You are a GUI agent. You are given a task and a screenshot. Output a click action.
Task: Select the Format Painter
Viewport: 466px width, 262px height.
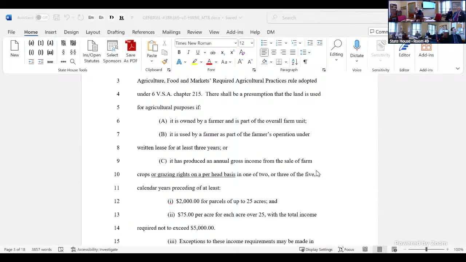(x=165, y=62)
